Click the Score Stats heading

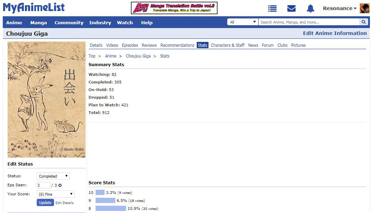tap(102, 183)
